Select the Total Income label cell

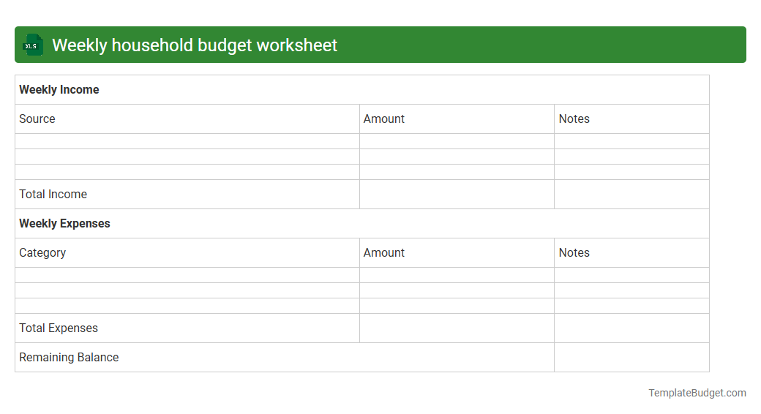click(187, 194)
